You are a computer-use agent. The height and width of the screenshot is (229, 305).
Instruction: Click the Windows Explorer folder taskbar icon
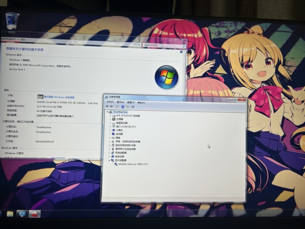click(10, 213)
